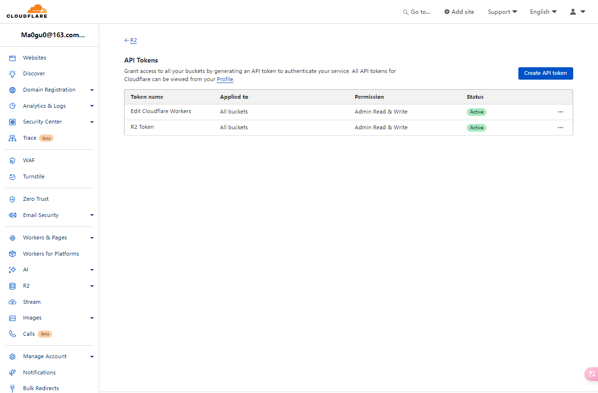The image size is (598, 393).
Task: Click the Create API token button
Action: click(546, 73)
